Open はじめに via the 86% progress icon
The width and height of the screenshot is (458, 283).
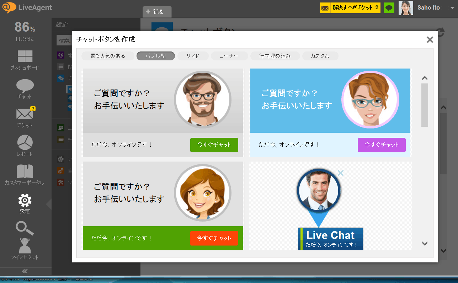pyautogui.click(x=24, y=27)
